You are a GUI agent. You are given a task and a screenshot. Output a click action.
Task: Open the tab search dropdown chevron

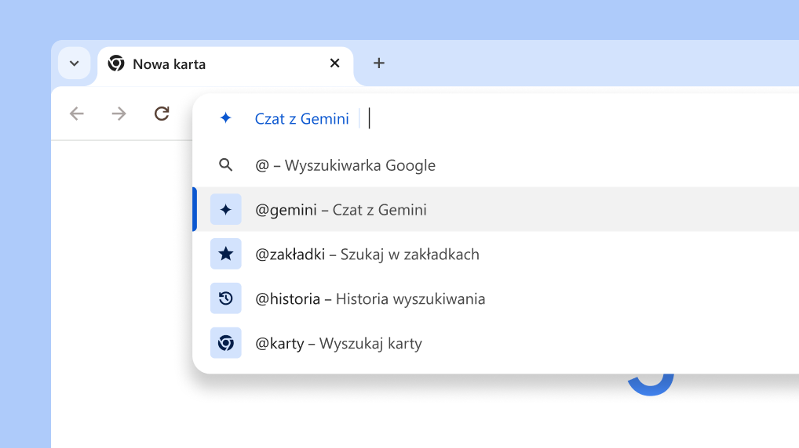[x=75, y=63]
